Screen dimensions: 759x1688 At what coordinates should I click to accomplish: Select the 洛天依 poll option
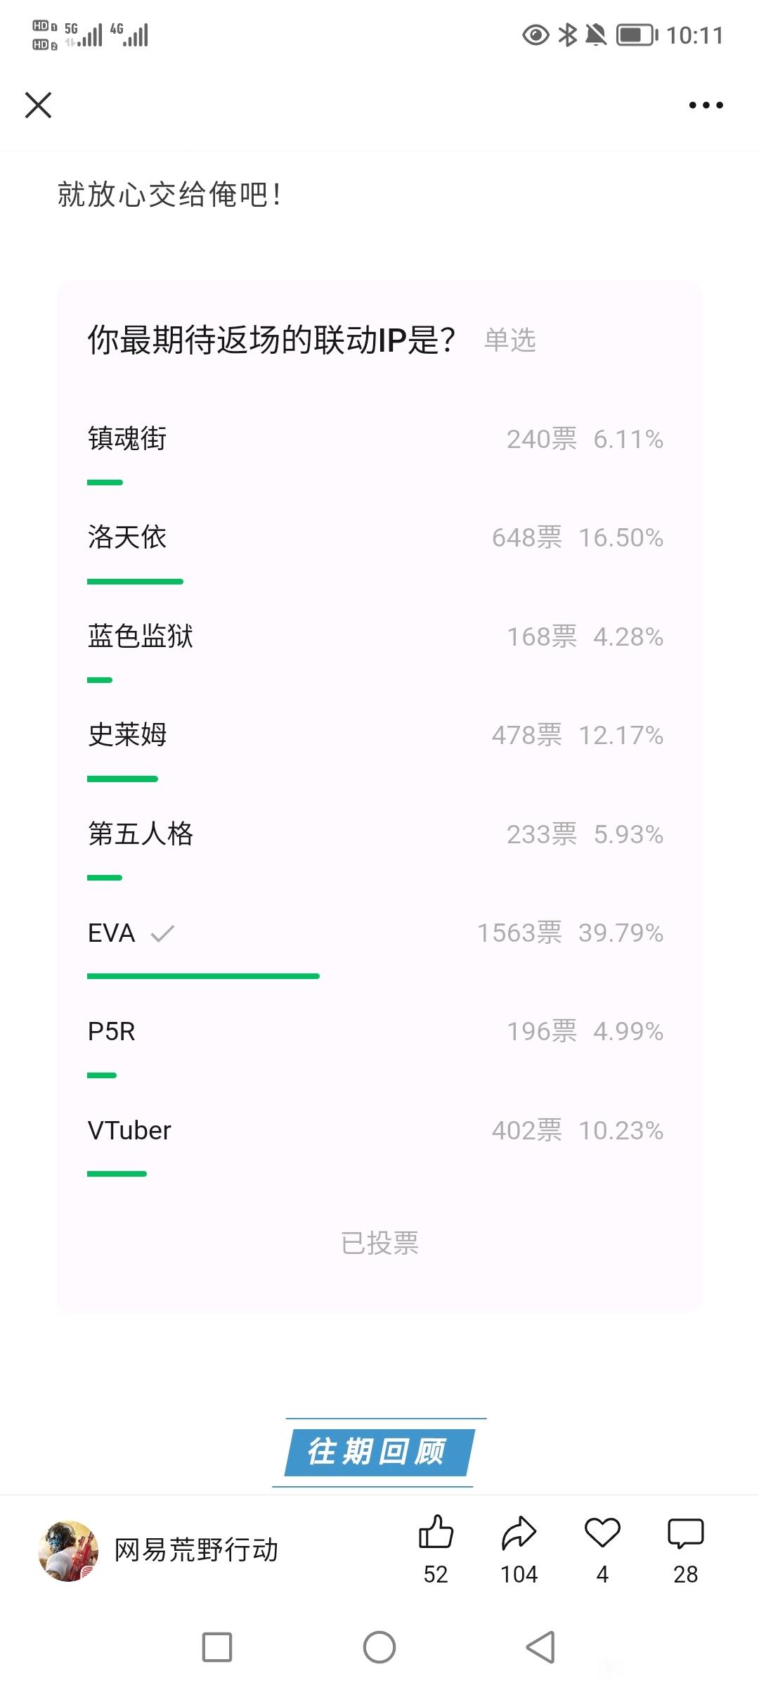click(x=375, y=551)
